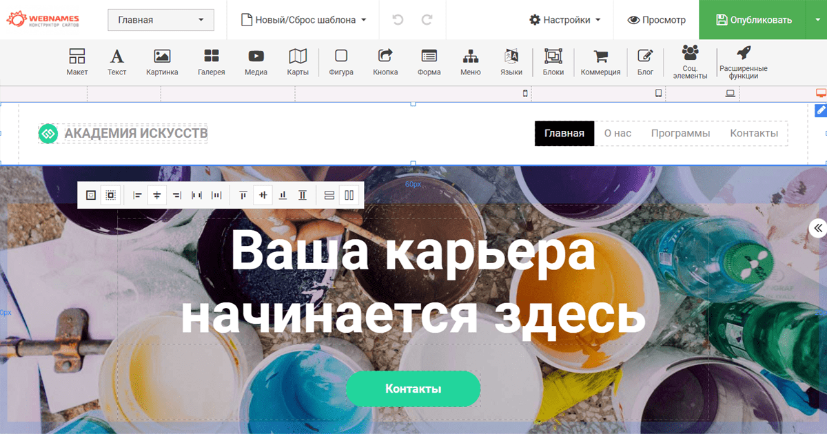Switch to stacked rows arrangement
Viewport: 827px width, 434px height.
click(x=329, y=196)
